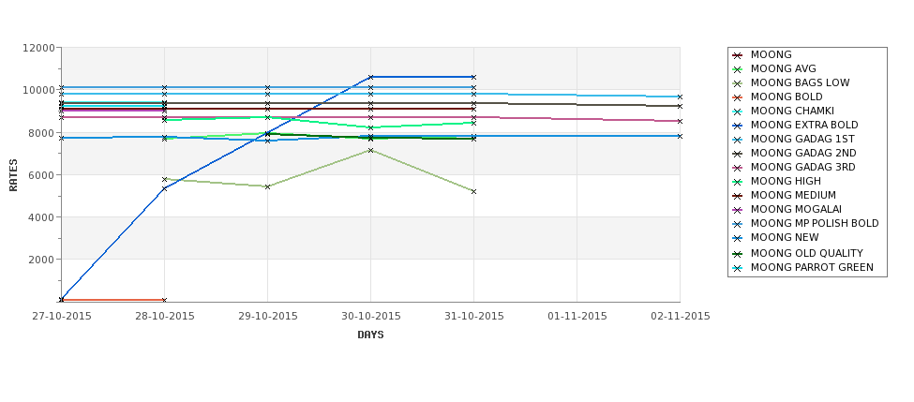This screenshot has width=914, height=402.
Task: Click the MOONG legend marker icon
Action: click(738, 55)
